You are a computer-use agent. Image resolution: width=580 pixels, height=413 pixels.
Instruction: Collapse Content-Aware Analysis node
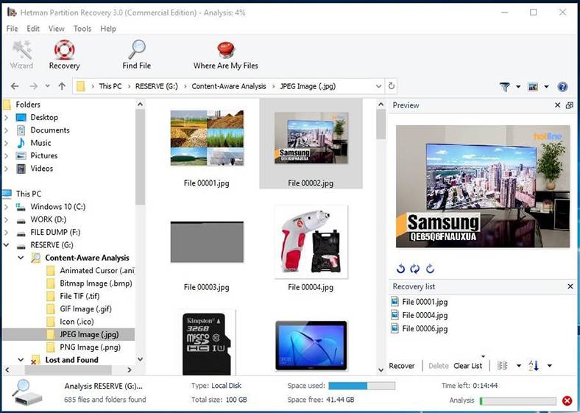pos(21,258)
